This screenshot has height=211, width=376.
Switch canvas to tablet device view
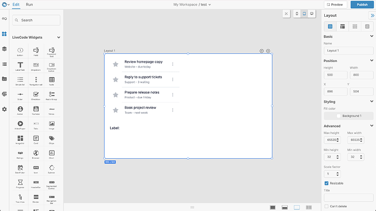tap(304, 14)
